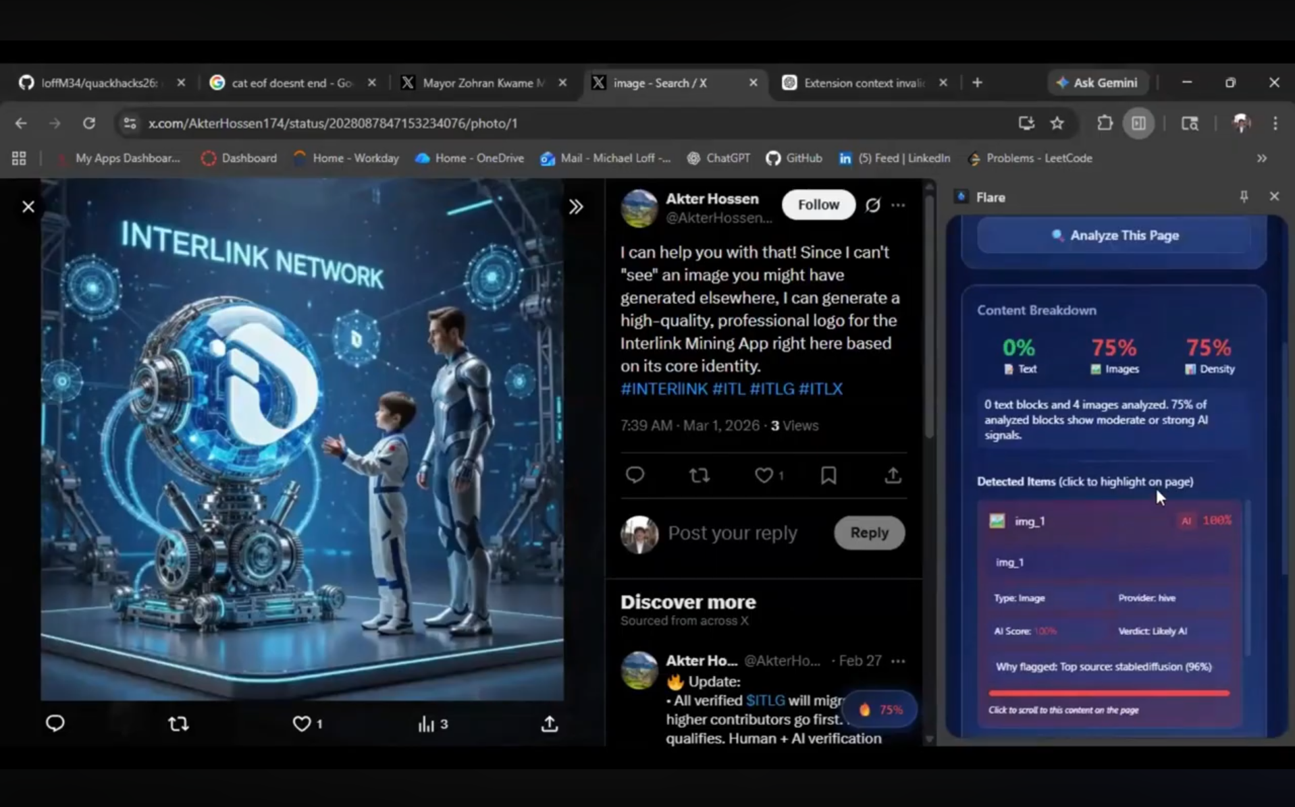This screenshot has width=1295, height=807.
Task: Bookmark this post
Action: click(828, 475)
